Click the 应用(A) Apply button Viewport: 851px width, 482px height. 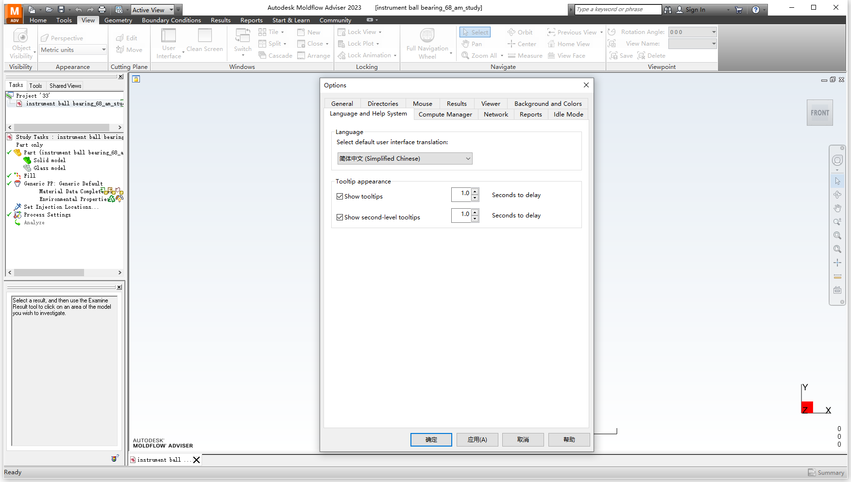pyautogui.click(x=477, y=439)
